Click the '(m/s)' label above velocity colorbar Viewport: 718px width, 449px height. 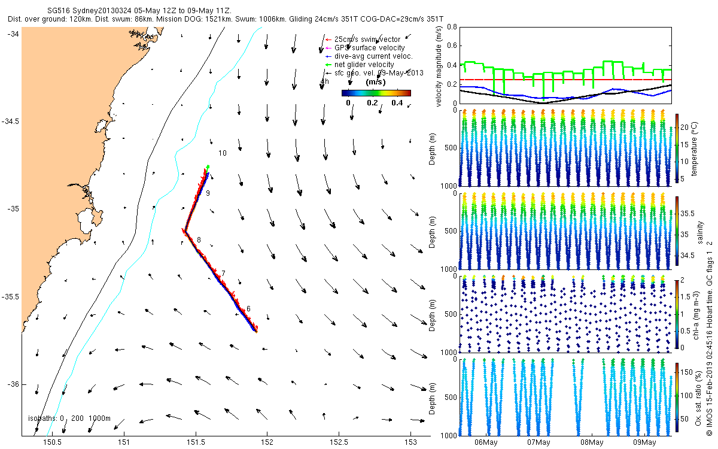pyautogui.click(x=375, y=82)
